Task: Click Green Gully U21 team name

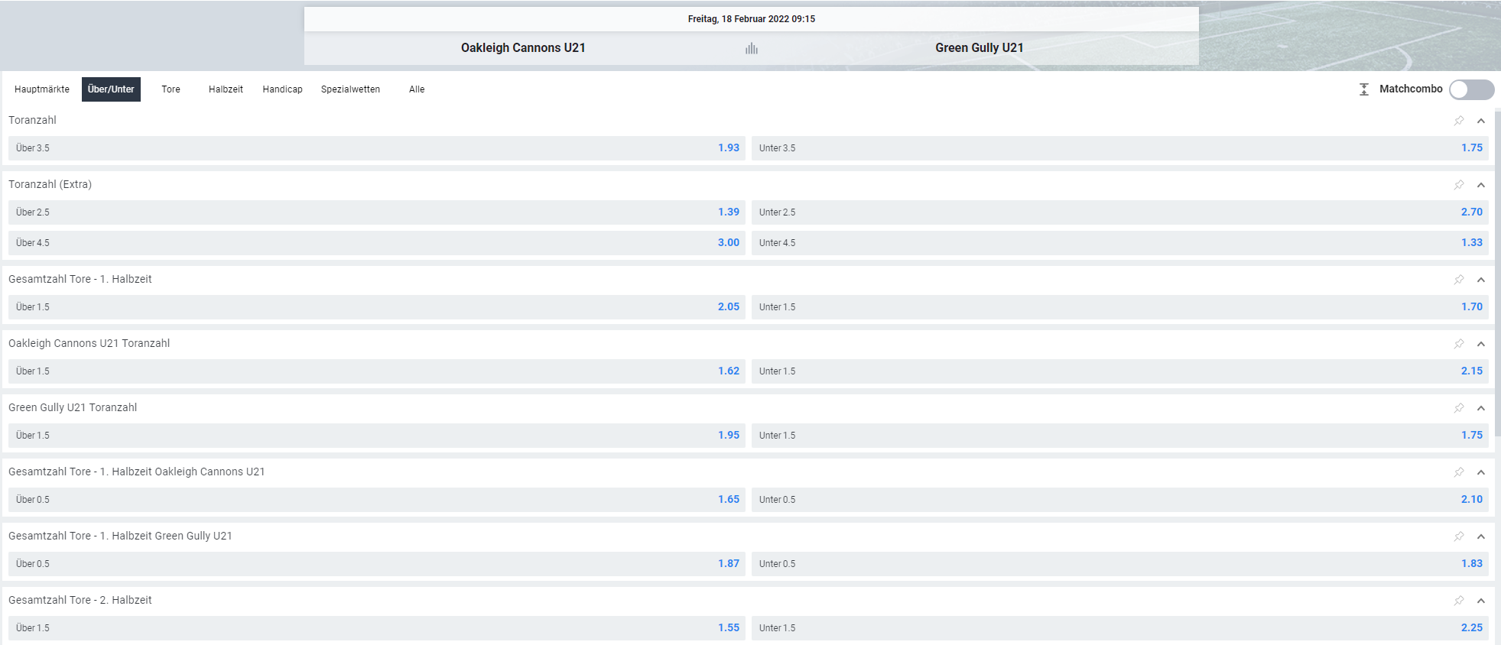Action: tap(980, 47)
